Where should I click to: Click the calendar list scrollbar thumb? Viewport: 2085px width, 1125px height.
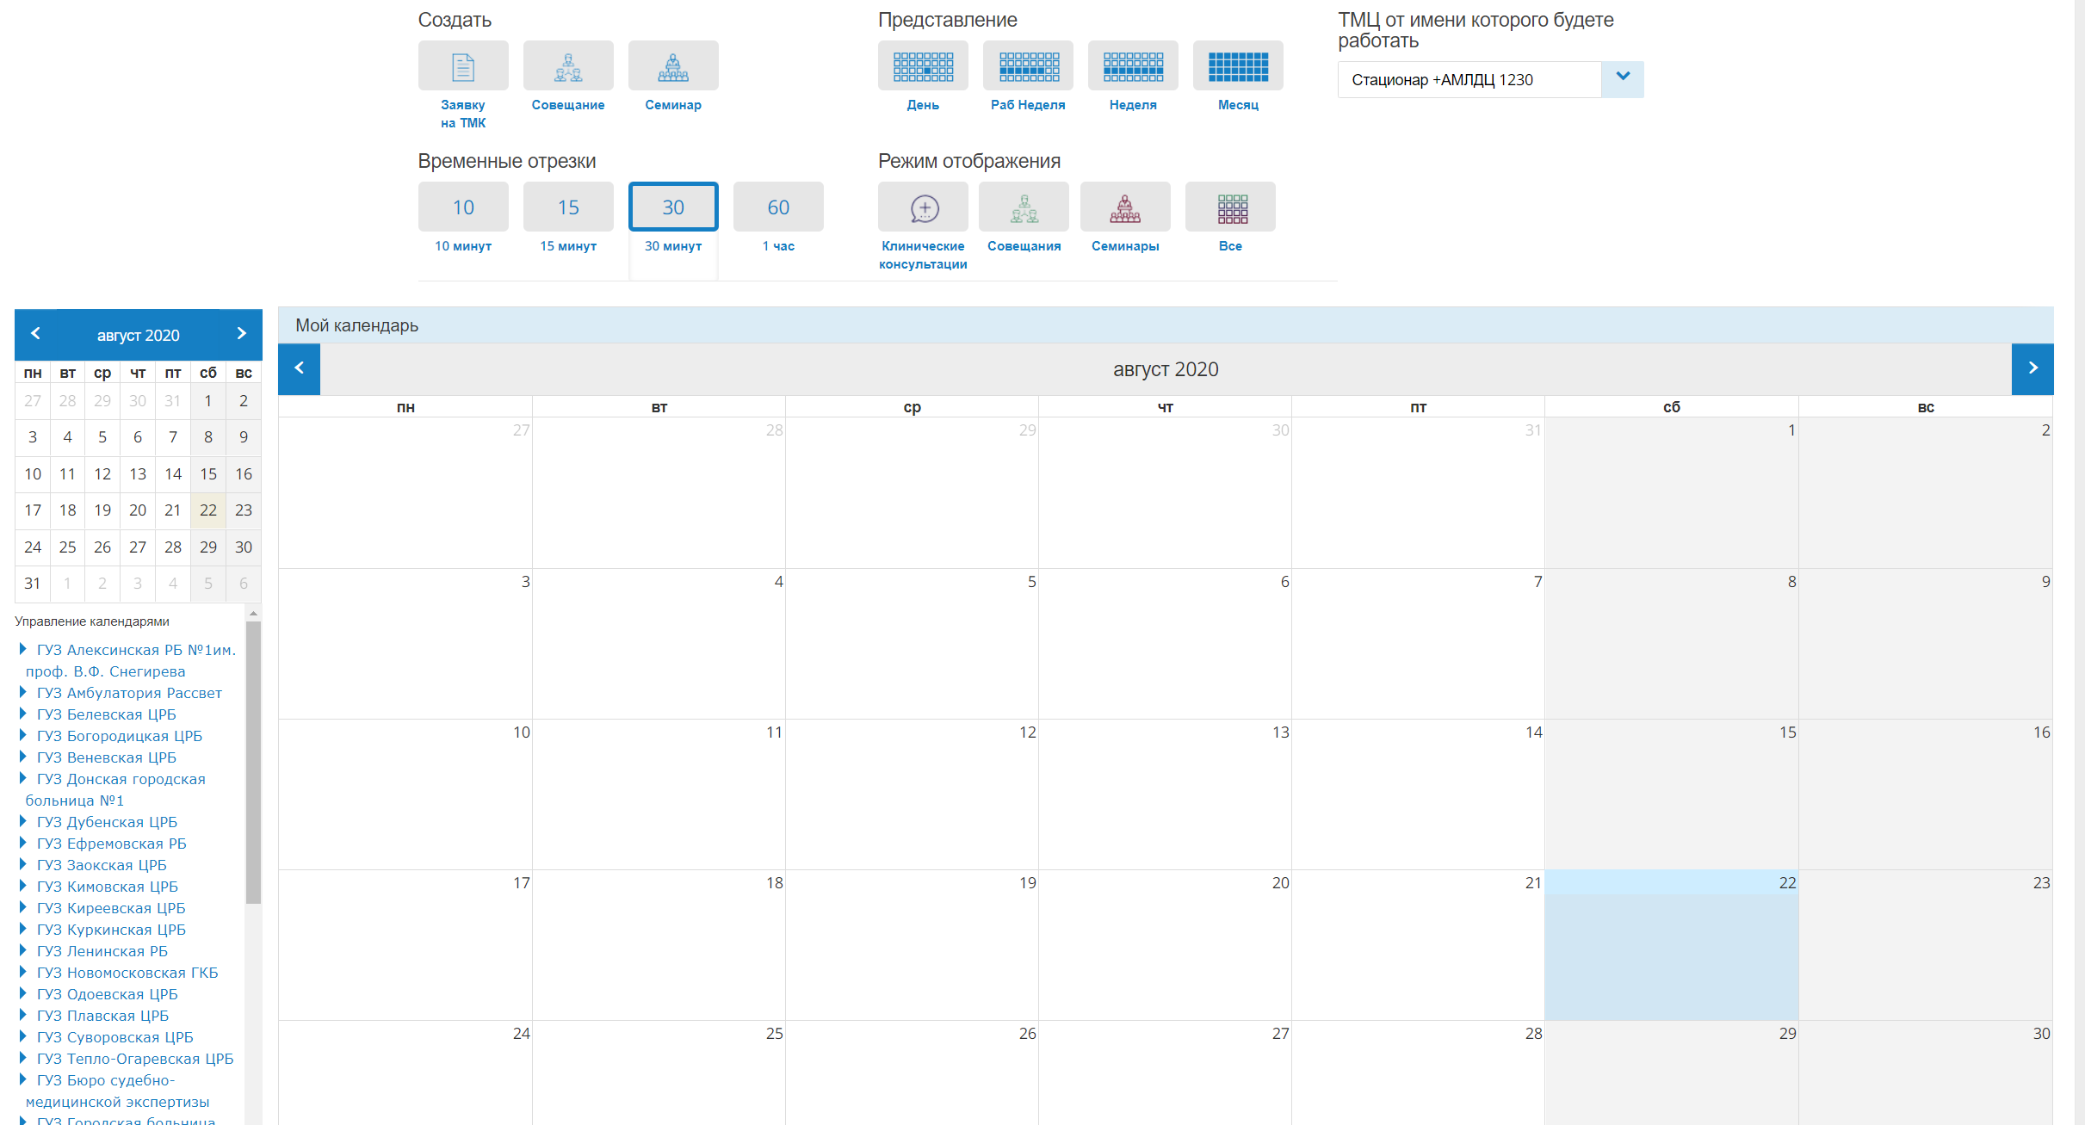pyautogui.click(x=253, y=763)
